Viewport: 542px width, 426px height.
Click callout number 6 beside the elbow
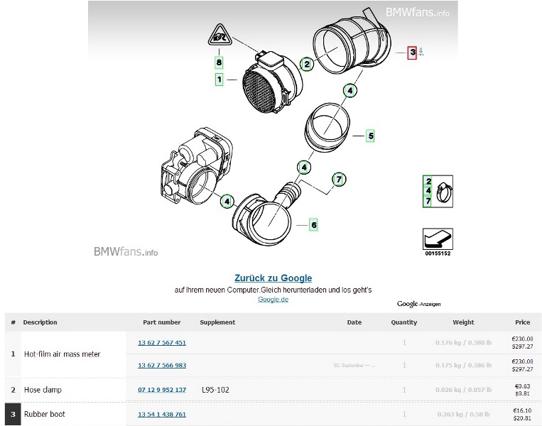pos(313,225)
